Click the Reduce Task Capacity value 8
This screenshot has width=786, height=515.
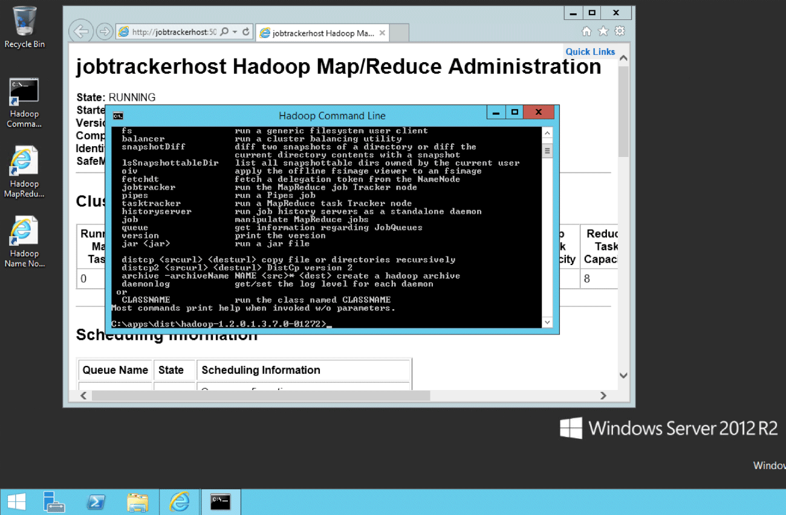(587, 279)
